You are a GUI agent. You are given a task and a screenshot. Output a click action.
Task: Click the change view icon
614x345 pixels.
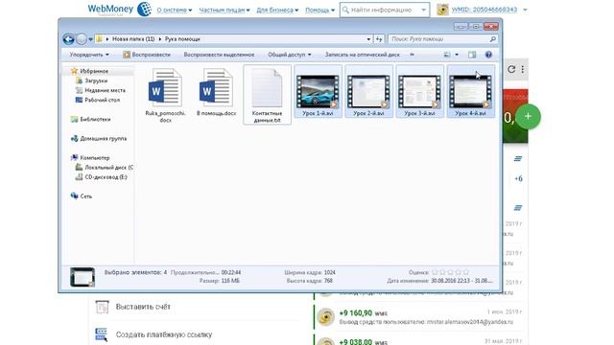click(447, 55)
